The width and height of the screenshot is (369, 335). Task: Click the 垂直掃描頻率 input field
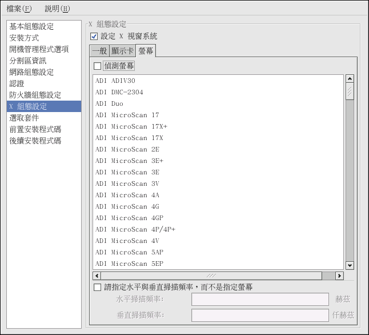click(259, 315)
